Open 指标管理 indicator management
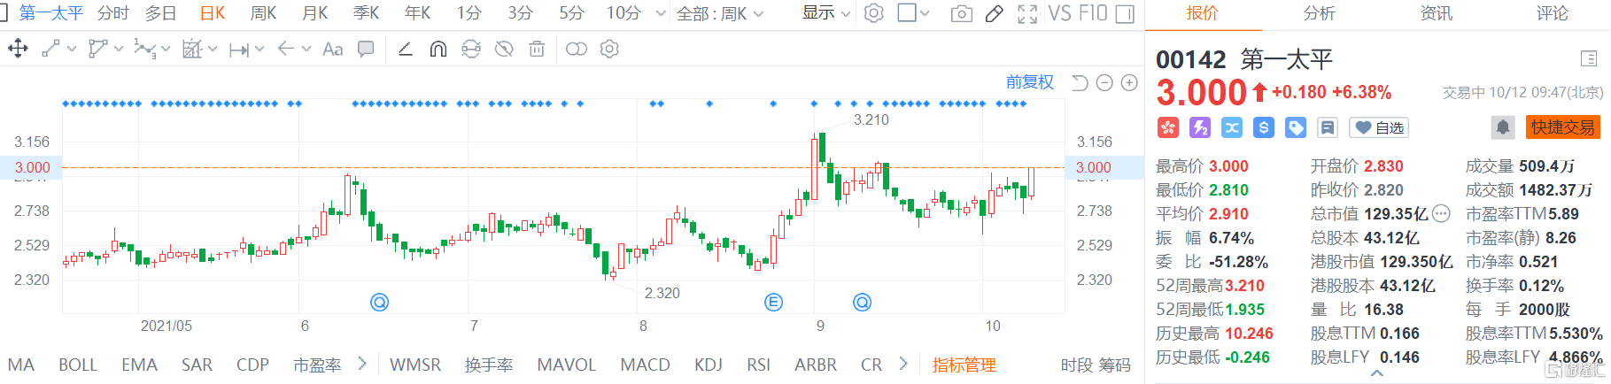This screenshot has width=1611, height=384. pos(964,365)
